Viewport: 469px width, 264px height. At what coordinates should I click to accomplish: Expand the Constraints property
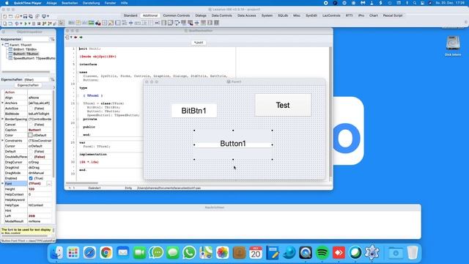click(2, 141)
